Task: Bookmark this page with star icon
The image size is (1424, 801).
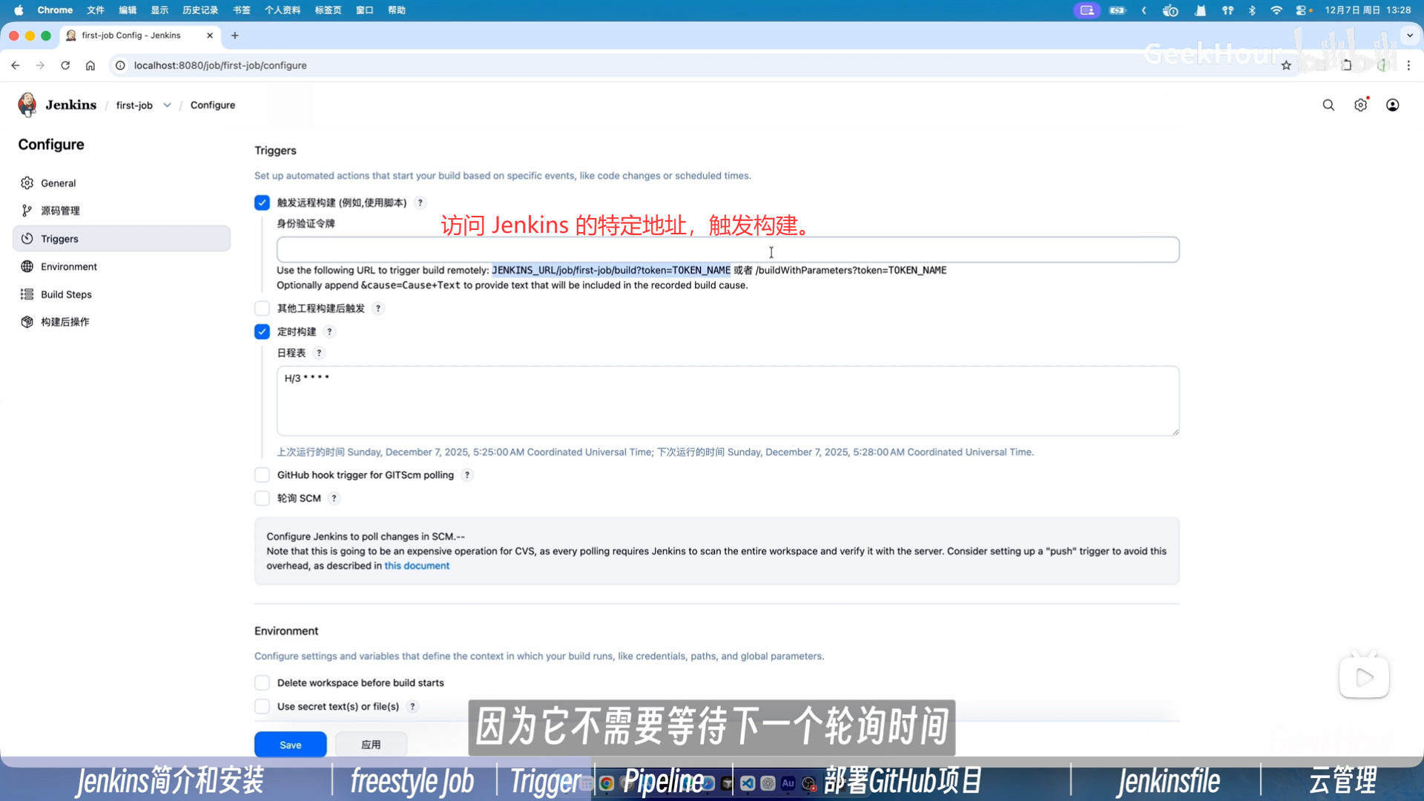Action: (x=1286, y=65)
